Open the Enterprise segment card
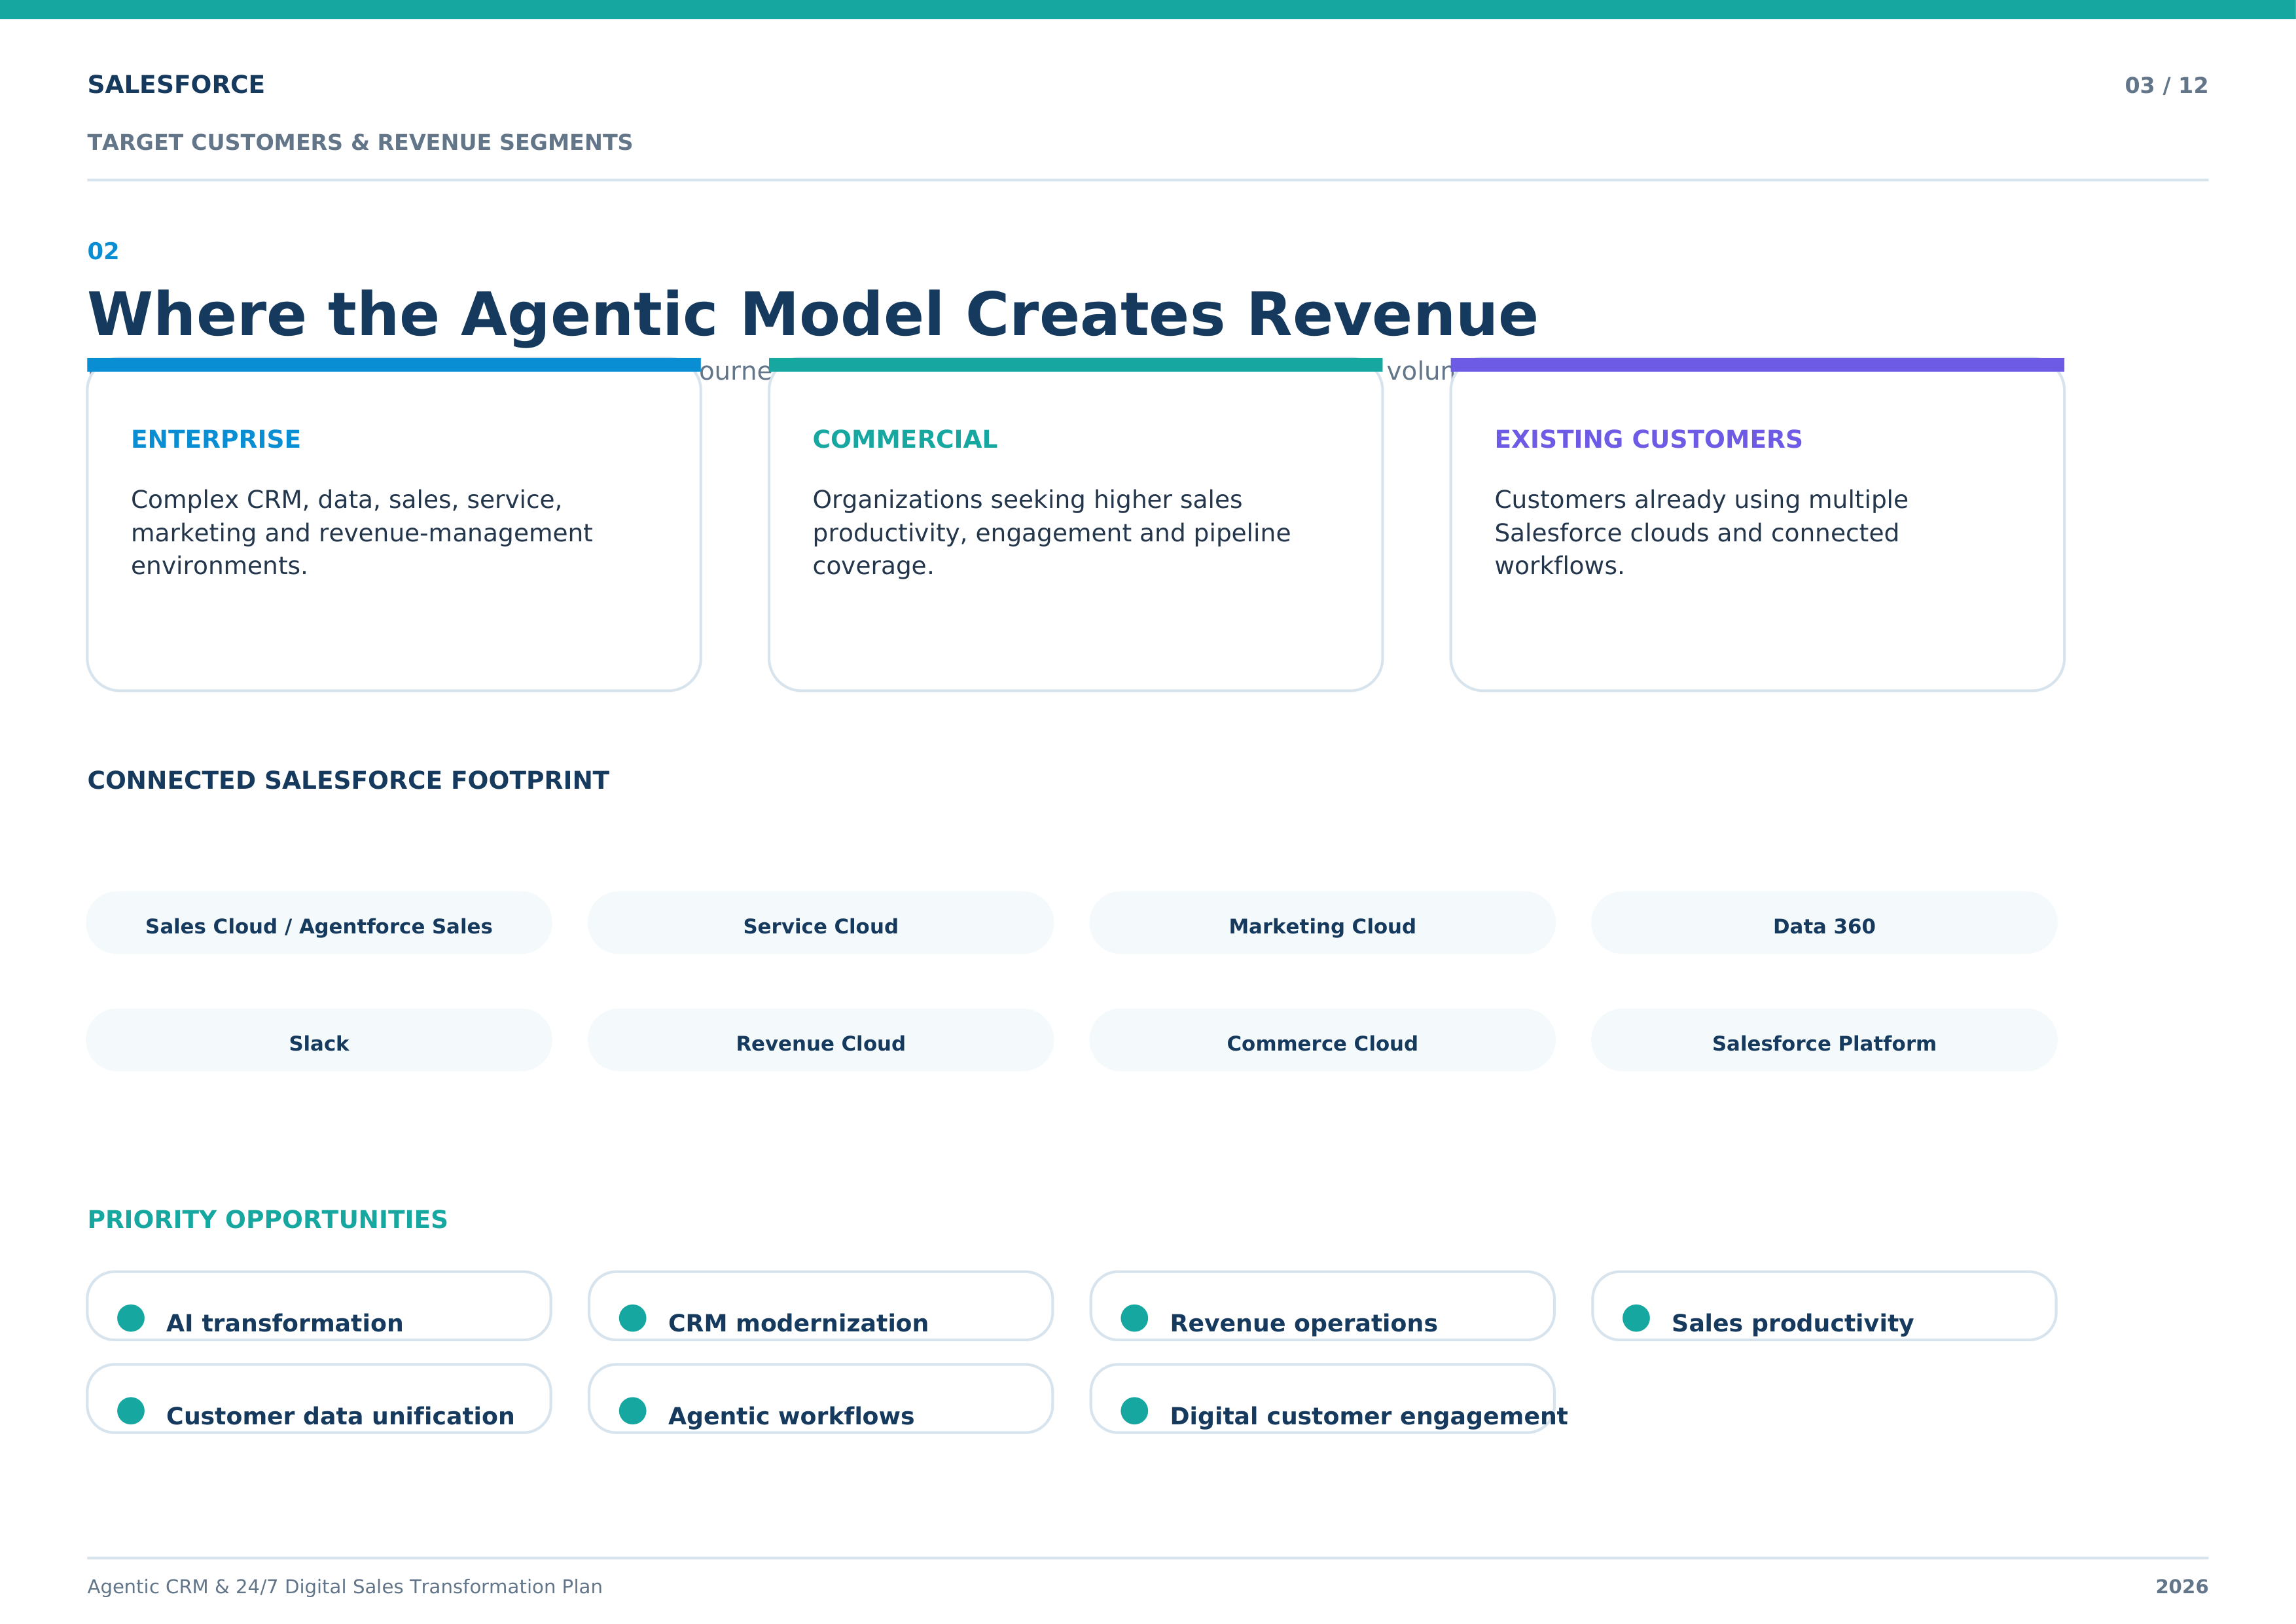The height and width of the screenshot is (1624, 2296). (394, 524)
